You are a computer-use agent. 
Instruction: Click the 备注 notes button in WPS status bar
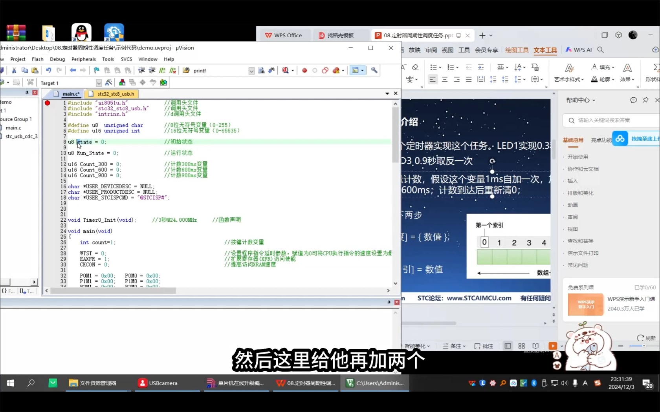(x=454, y=346)
